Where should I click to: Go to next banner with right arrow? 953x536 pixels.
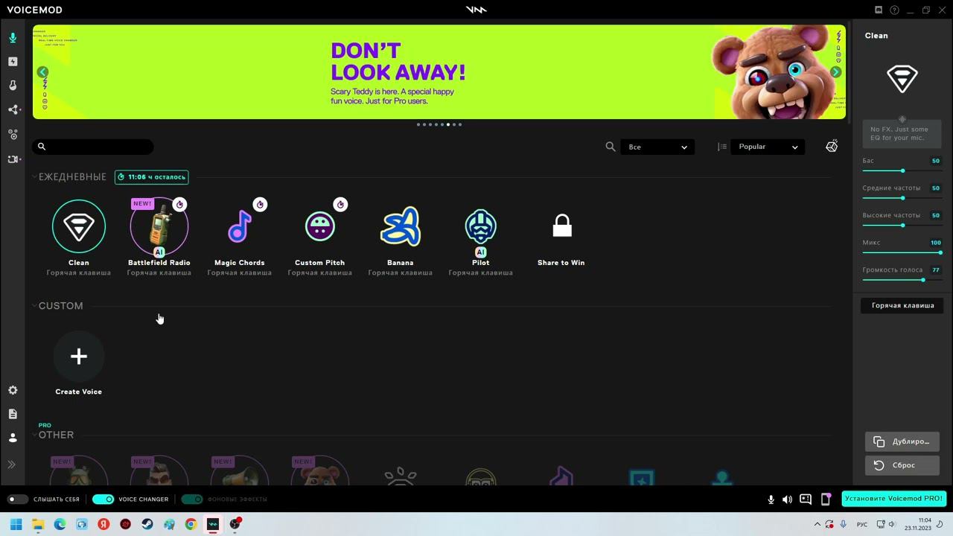tap(835, 72)
